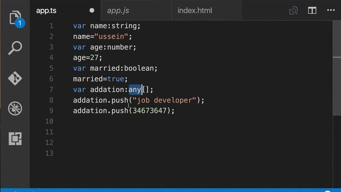This screenshot has height=192, width=341.
Task: Open changes preview icon in editor toolbar
Action: point(293,11)
